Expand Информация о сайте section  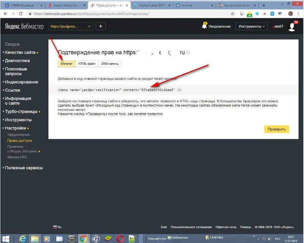pos(18,101)
